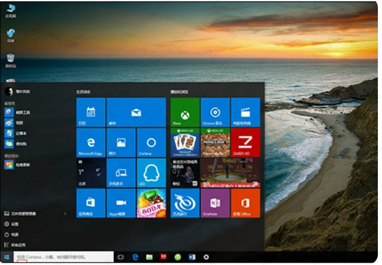This screenshot has height=265, width=382.
Task: Click the right tile group header above the Xbox tile
Action: point(179,92)
